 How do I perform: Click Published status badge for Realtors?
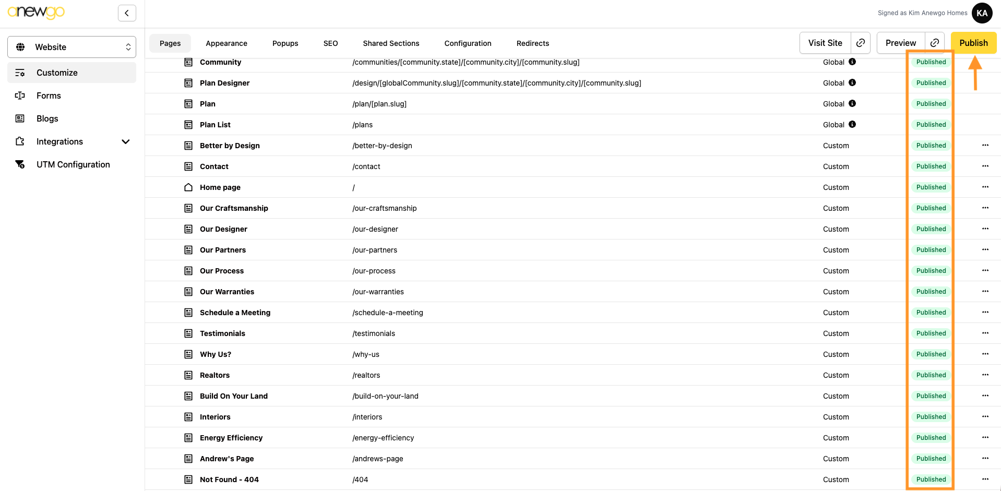pos(931,375)
